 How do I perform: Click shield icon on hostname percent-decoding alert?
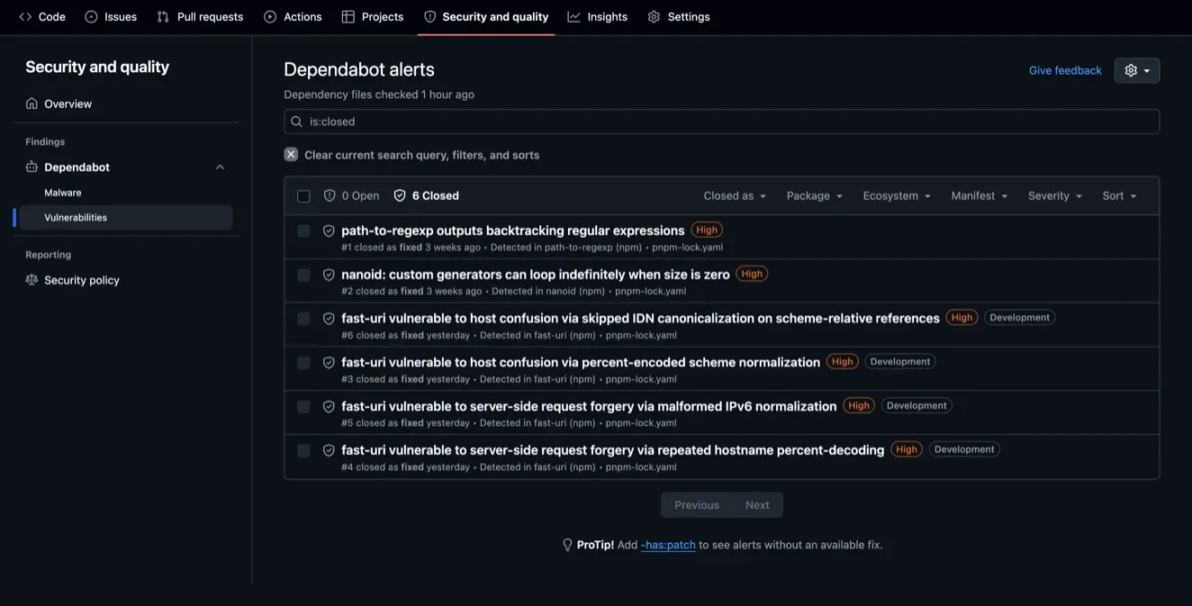pos(329,450)
